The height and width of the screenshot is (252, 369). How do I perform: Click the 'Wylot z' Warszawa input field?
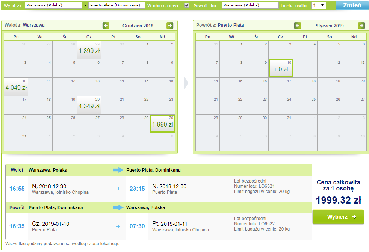[x=53, y=5]
